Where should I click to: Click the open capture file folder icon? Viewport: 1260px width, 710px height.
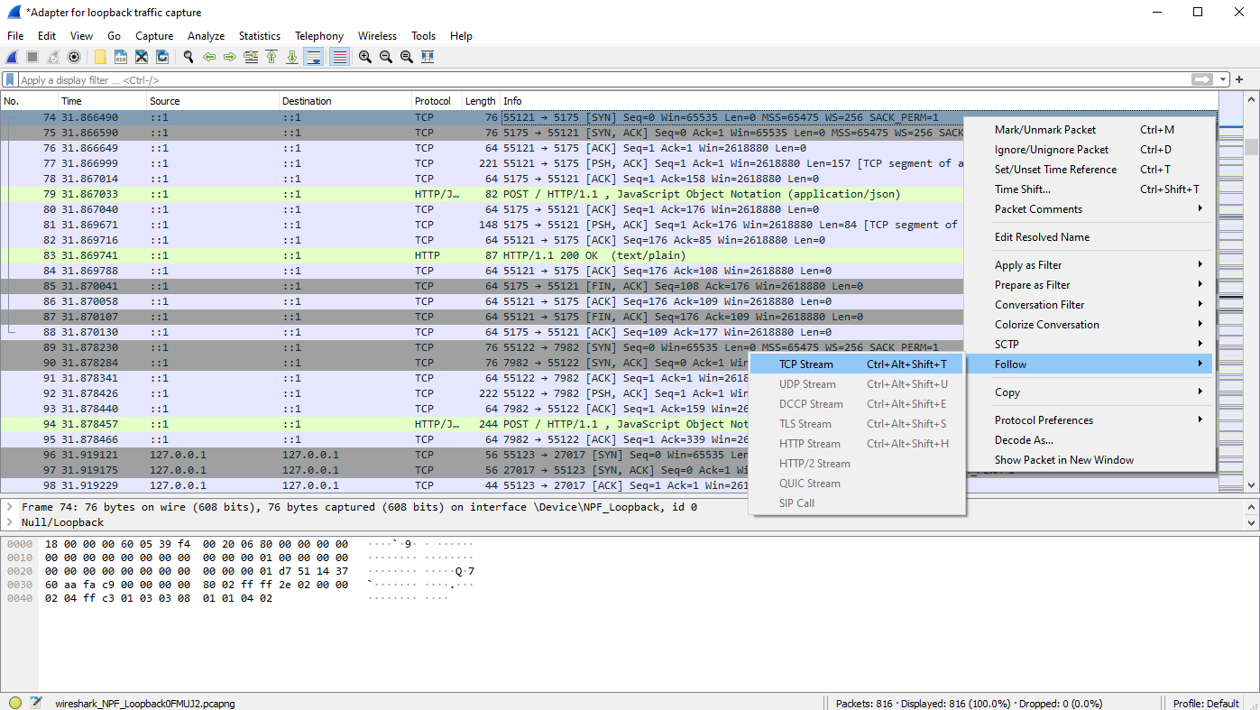[x=100, y=57]
